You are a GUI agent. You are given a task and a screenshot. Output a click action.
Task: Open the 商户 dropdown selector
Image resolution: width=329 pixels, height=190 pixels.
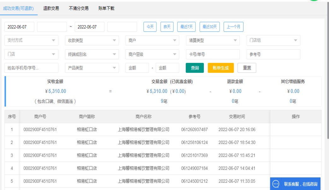152,41
